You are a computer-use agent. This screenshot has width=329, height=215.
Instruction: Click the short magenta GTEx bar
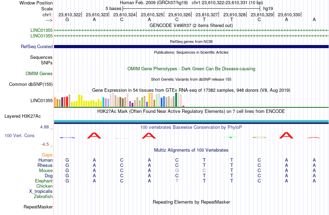click(184, 106)
